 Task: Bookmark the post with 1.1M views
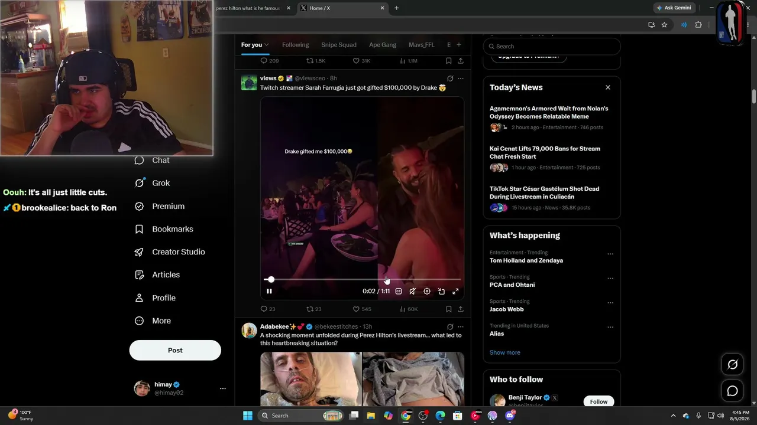click(x=449, y=61)
